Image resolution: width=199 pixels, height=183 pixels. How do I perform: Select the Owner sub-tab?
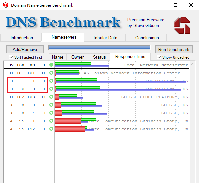coord(77,57)
